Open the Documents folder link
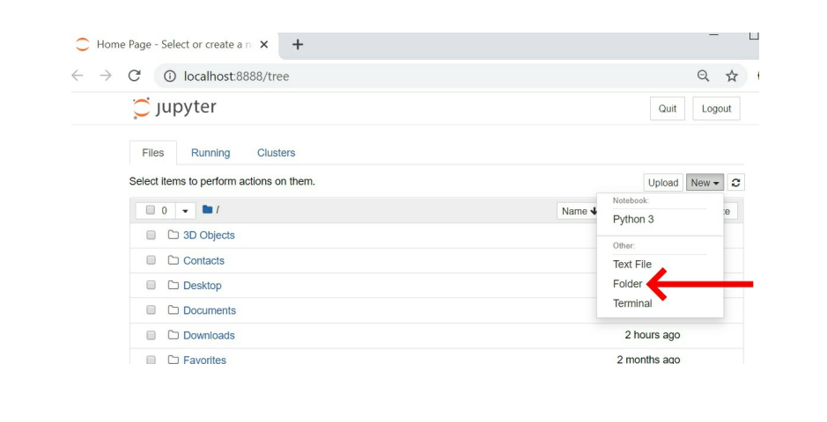Screen dimensions: 827x422 click(x=210, y=310)
